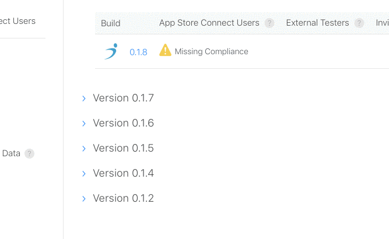
Task: Click the Version 0.1.5 heading text
Action: [x=123, y=148]
